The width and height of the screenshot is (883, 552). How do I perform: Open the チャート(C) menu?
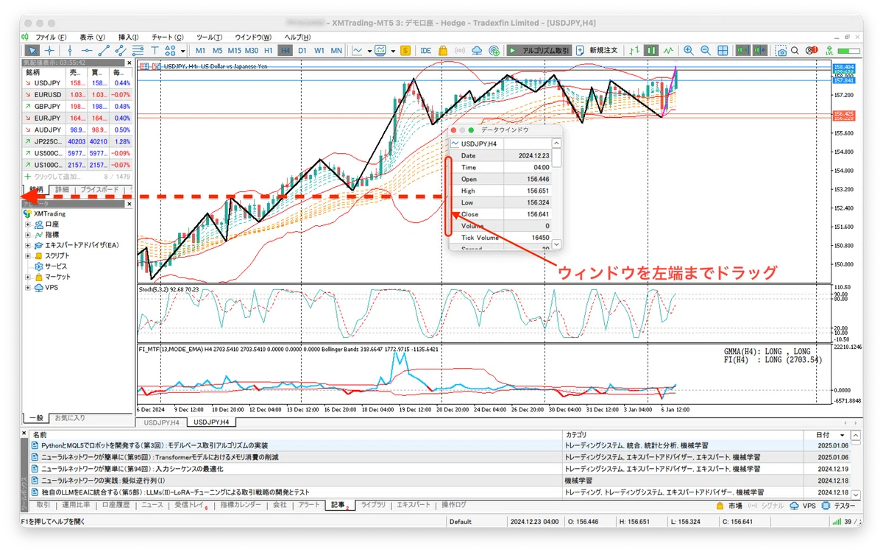167,37
